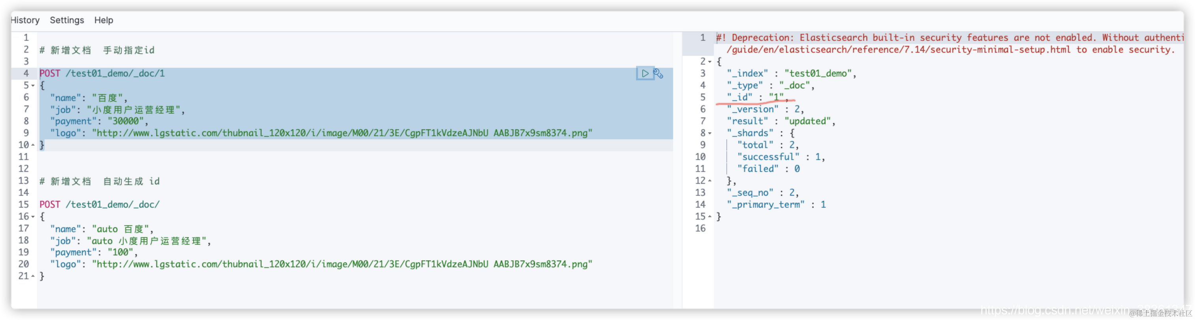Click the "result" : "updated" response line

coord(781,121)
